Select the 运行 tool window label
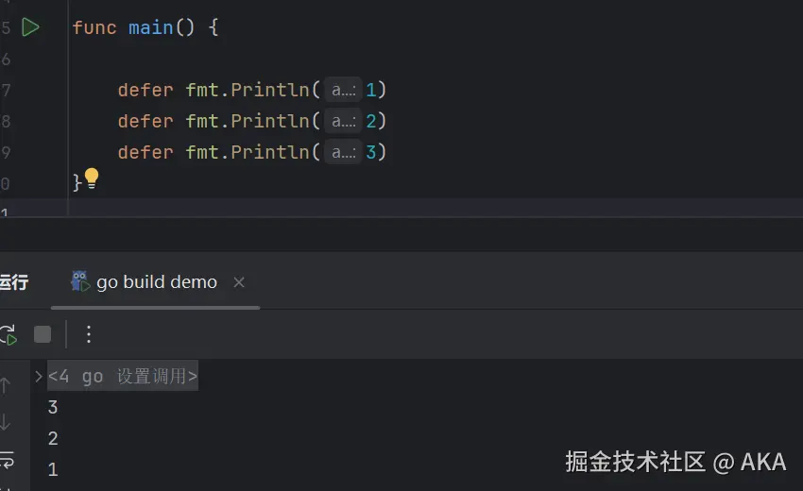The height and width of the screenshot is (491, 803). point(13,282)
